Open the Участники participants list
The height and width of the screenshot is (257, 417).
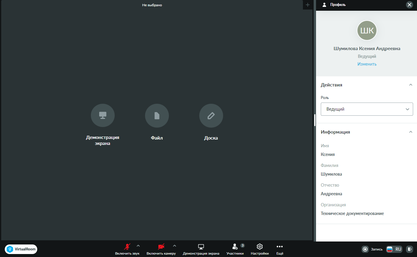[235, 249]
